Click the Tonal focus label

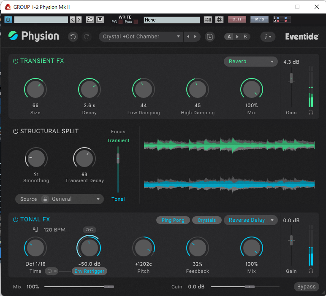click(x=118, y=199)
